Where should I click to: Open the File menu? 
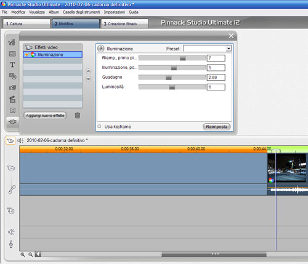pos(4,12)
